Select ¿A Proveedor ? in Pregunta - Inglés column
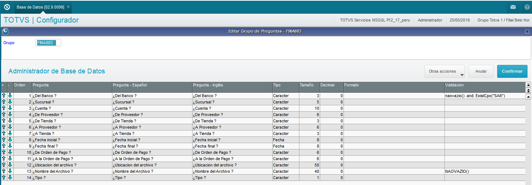The width and height of the screenshot is (532, 185). coord(232,127)
